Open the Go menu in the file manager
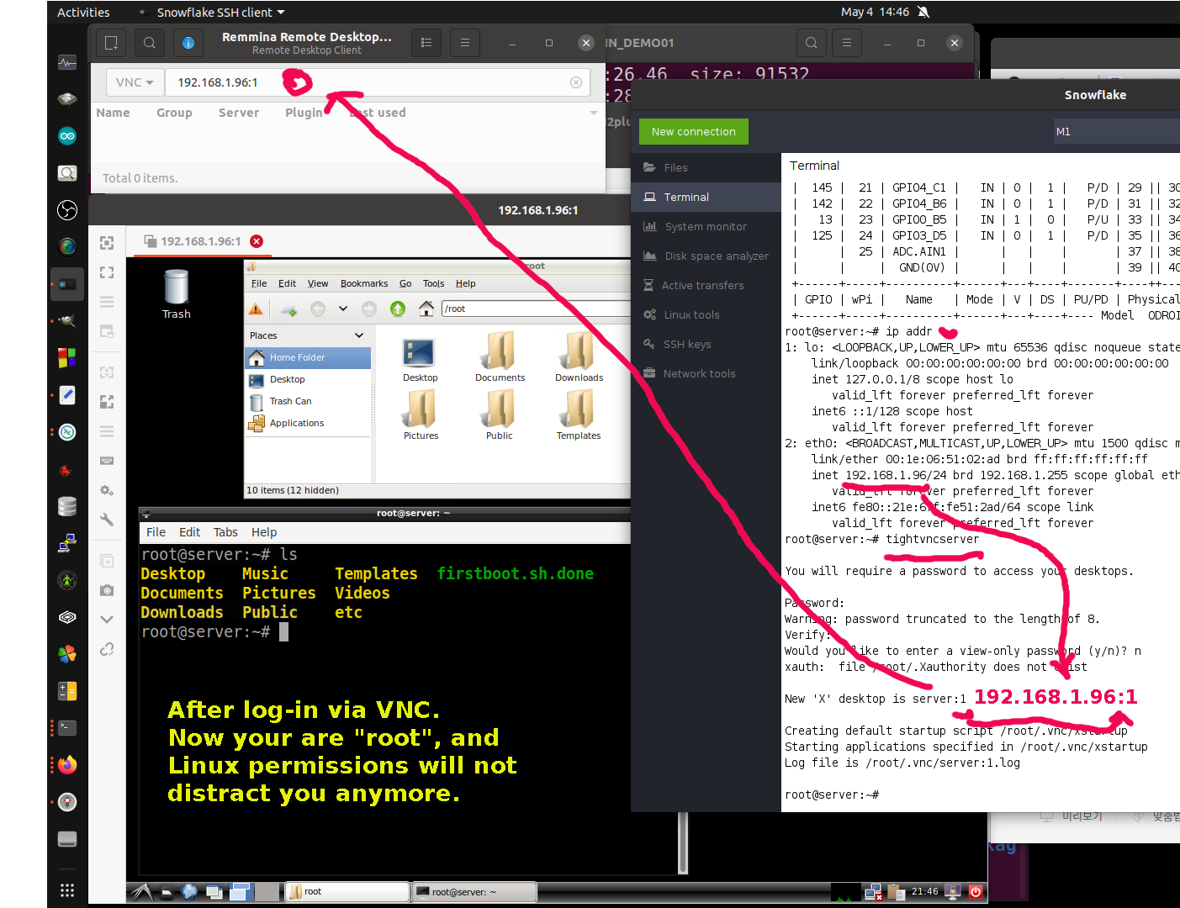The image size is (1180, 908). click(405, 283)
